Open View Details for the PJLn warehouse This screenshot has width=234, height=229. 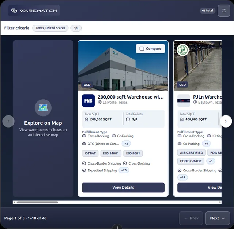coord(199,188)
